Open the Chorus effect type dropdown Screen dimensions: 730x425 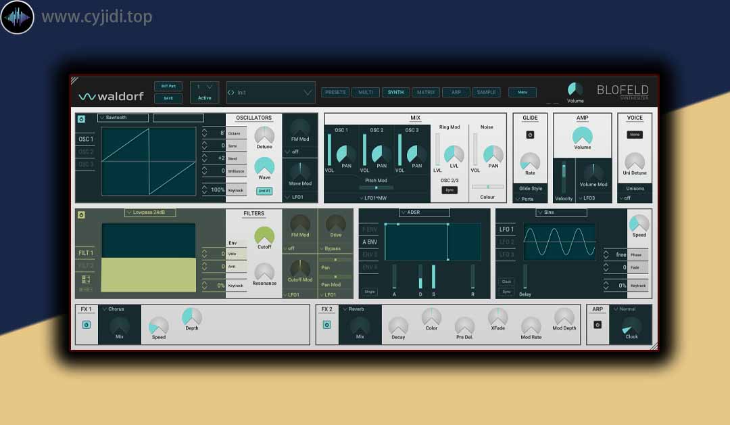click(114, 309)
